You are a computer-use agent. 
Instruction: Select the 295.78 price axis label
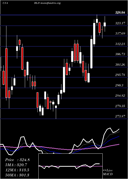(120, 75)
